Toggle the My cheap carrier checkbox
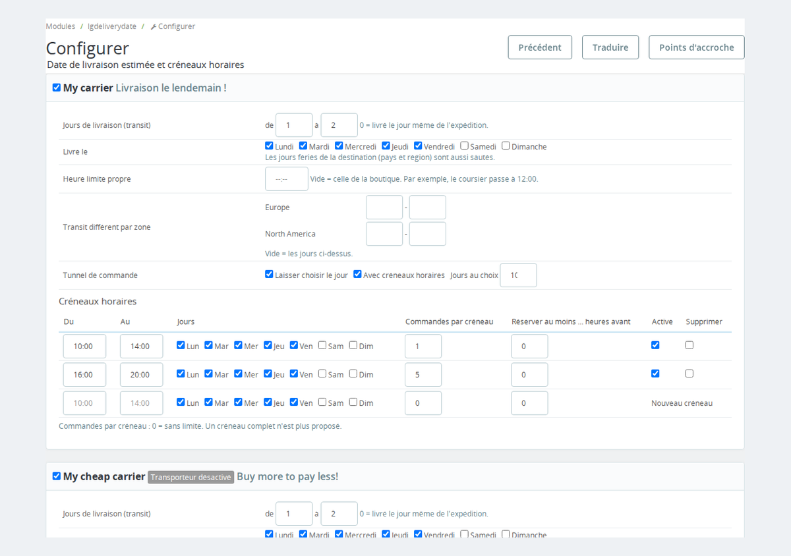The width and height of the screenshot is (791, 556). tap(57, 476)
